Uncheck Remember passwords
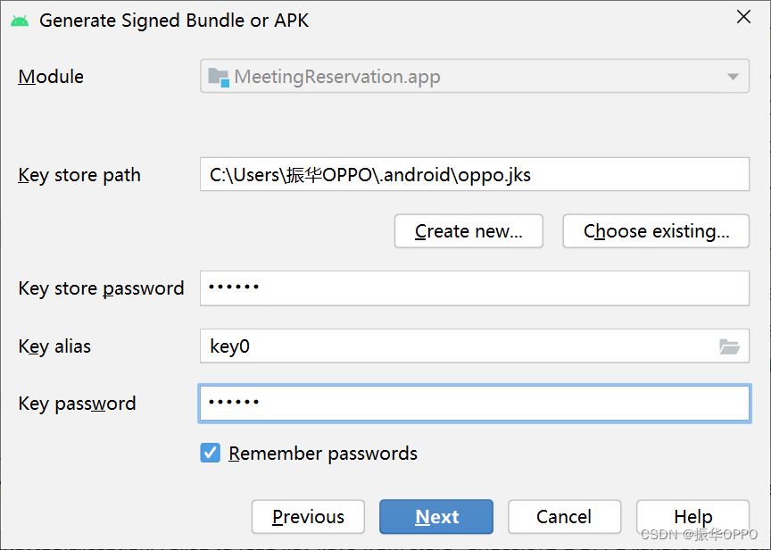Screen dimensions: 771x550 pyautogui.click(x=210, y=453)
